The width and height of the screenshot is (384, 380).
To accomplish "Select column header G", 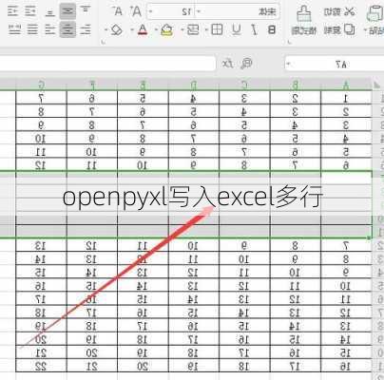I will click(x=41, y=85).
